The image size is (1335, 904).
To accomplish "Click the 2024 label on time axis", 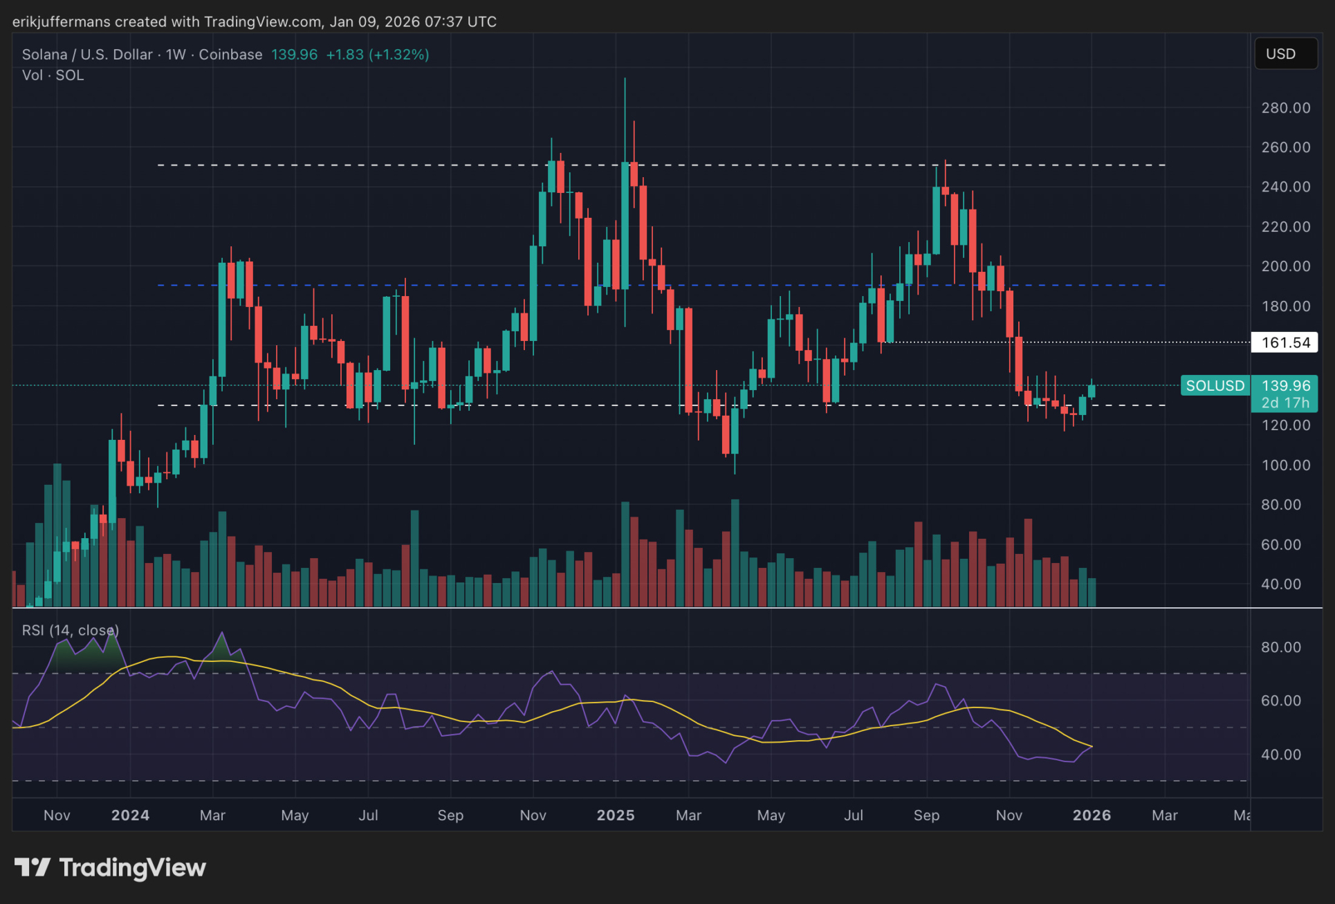I will click(x=130, y=815).
